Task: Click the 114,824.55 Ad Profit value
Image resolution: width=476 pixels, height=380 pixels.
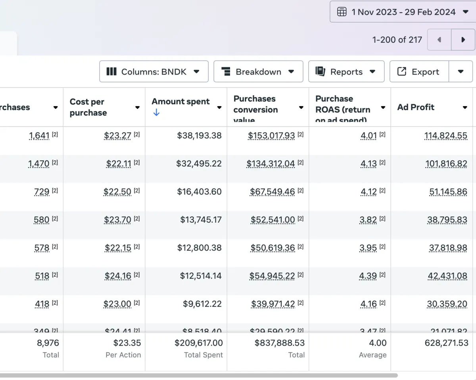Action: (x=446, y=136)
